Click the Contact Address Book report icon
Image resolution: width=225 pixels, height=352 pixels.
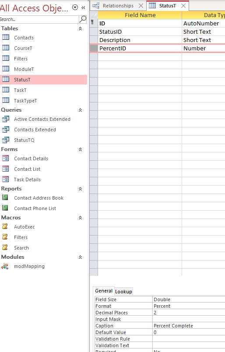[x=5, y=197]
